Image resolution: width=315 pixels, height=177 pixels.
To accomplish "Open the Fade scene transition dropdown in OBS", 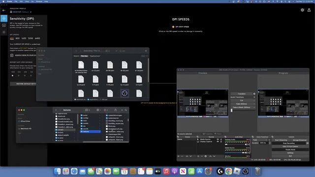I will [260, 140].
